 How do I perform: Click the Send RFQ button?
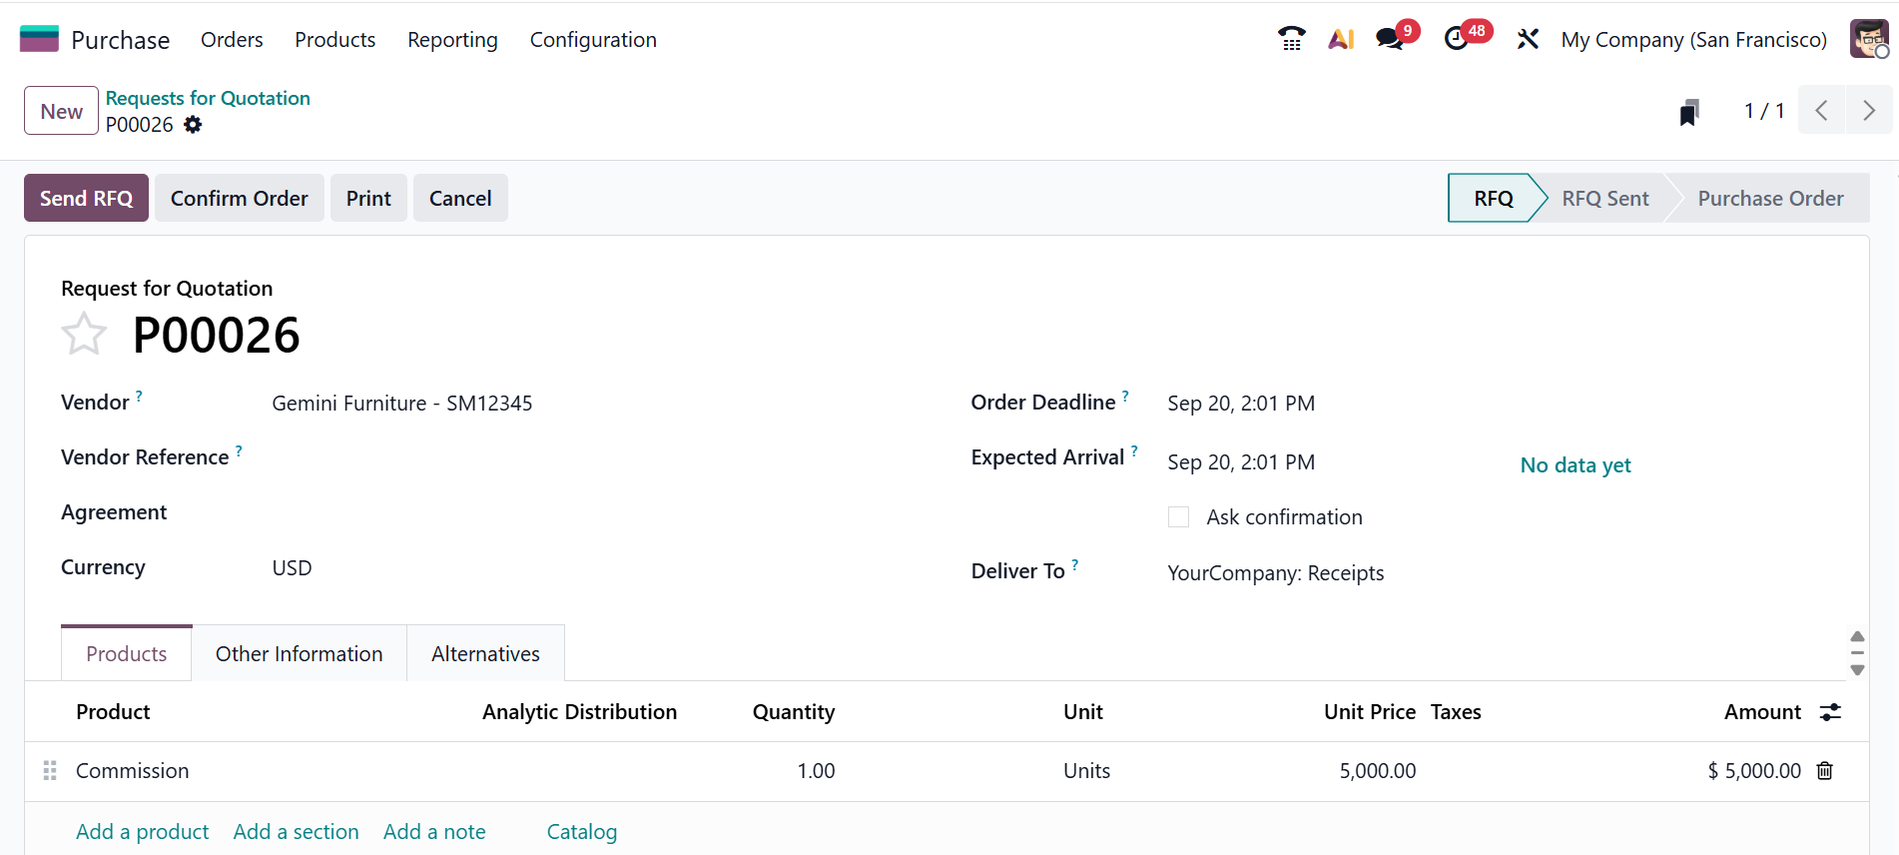tap(86, 198)
